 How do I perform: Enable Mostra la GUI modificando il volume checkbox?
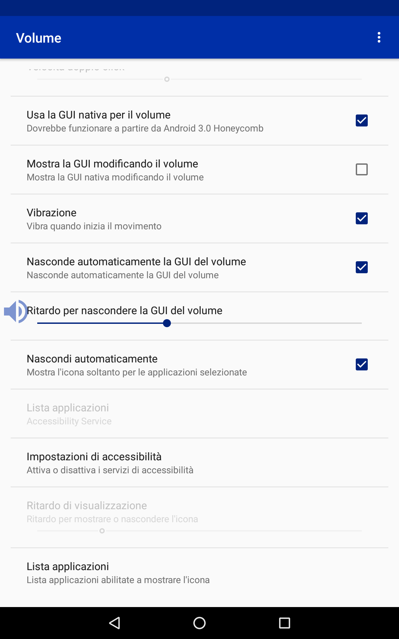(362, 169)
